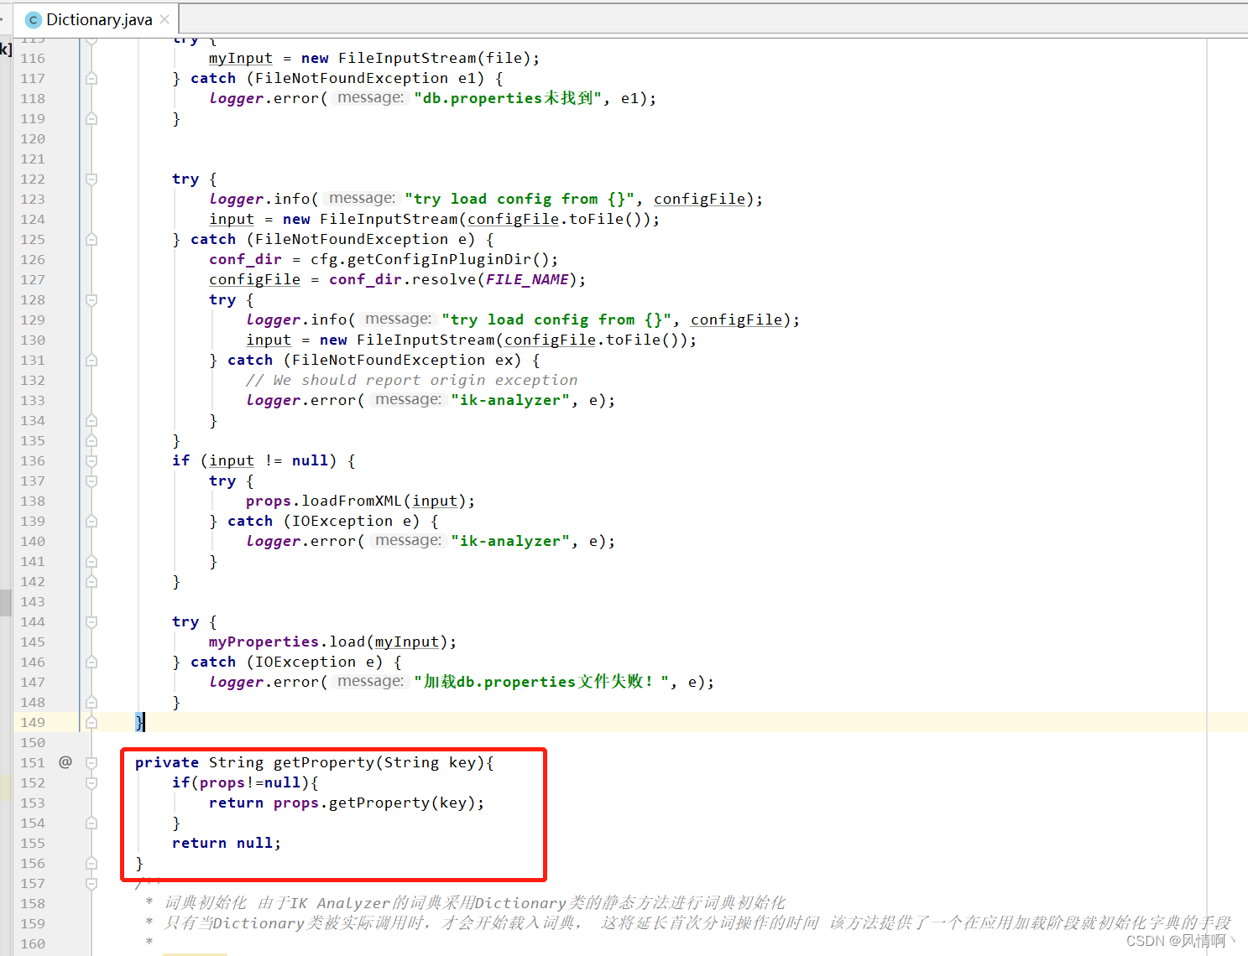Click the private keyword on line 151

pos(167,762)
